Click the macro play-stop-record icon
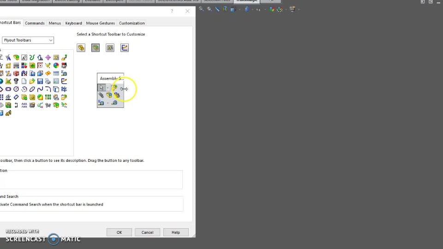 [x=24, y=65]
